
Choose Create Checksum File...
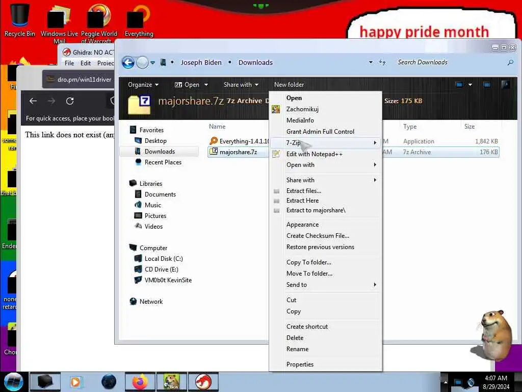coord(326,236)
